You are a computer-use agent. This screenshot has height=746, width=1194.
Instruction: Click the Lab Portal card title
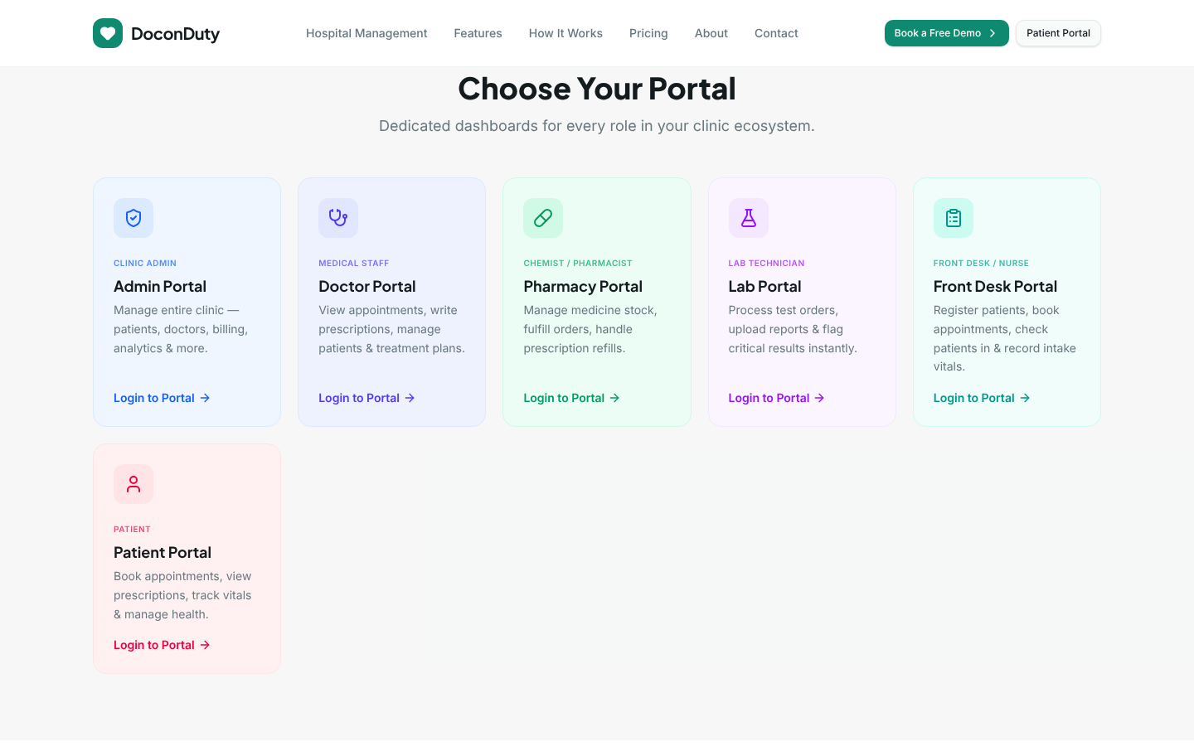click(764, 286)
